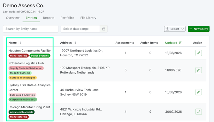This screenshot has width=214, height=122.
Task: Click the updated date 30/07/2026
Action: pyautogui.click(x=173, y=112)
